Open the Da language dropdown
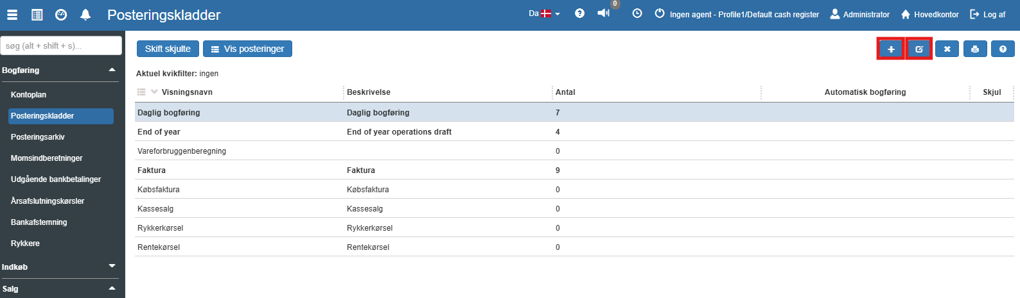Image resolution: width=1020 pixels, height=298 pixels. click(544, 13)
